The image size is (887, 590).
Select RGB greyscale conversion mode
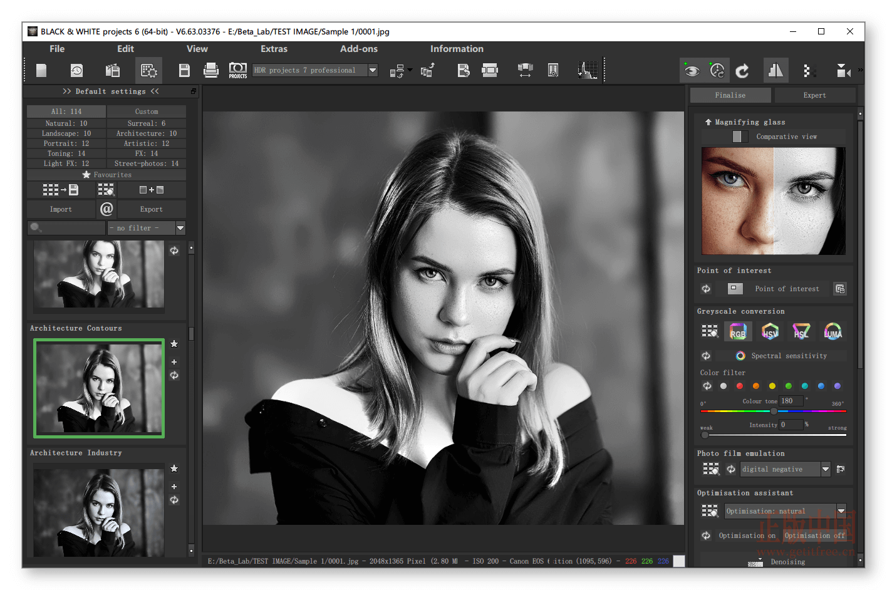coord(738,332)
